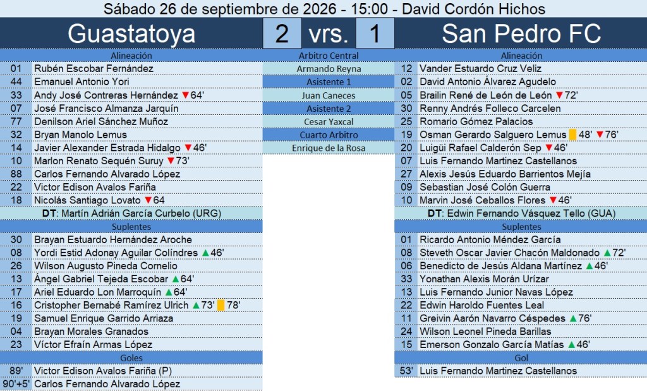Select referee name Armando Reyna
Viewport: 647px width, 391px height.
[x=329, y=68]
